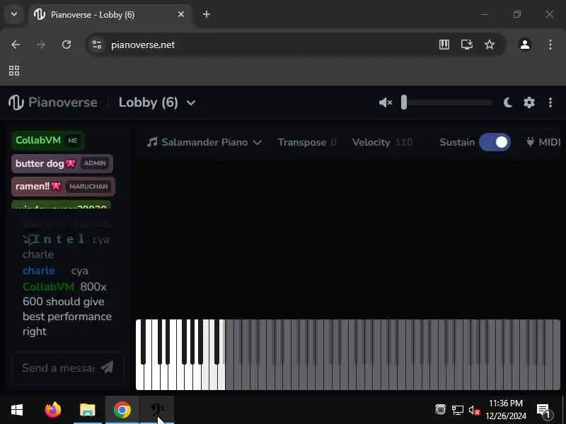Click the muted volume icon in the system tray
The image size is (566, 424).
474,411
